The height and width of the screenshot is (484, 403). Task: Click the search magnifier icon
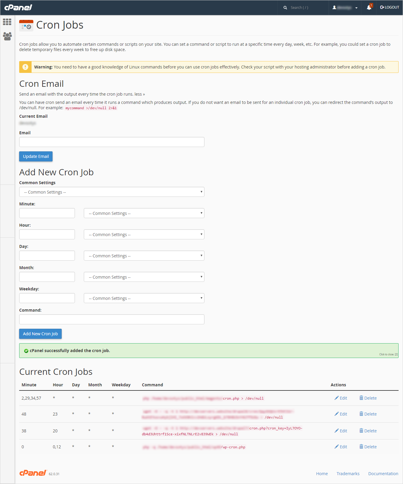(x=285, y=8)
